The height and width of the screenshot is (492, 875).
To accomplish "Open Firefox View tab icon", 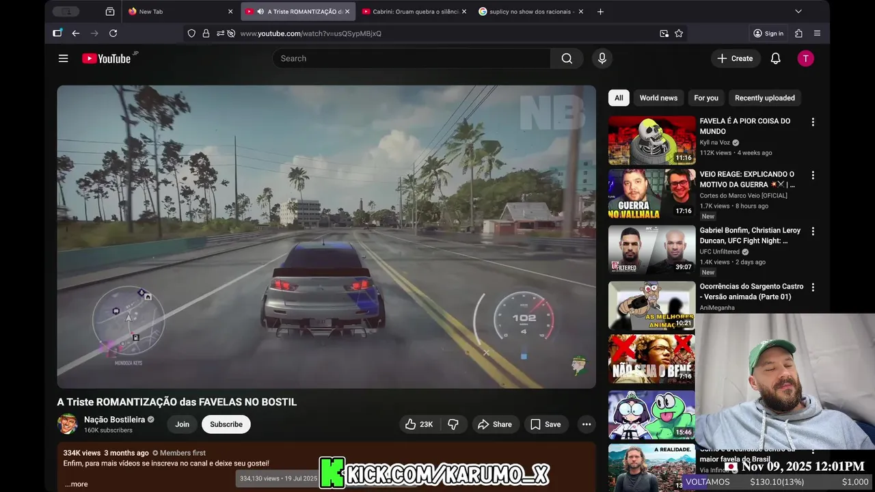I will click(x=110, y=12).
